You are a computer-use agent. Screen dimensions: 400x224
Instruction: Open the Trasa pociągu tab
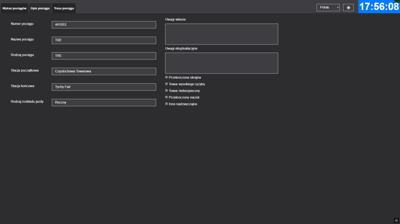(x=64, y=8)
